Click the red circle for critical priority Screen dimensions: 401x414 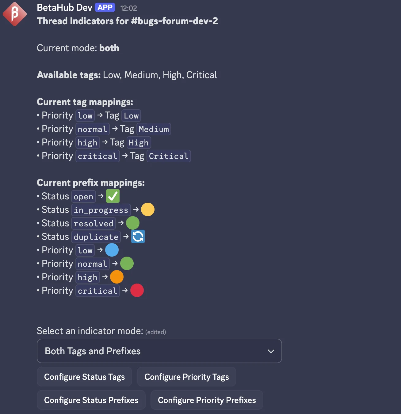click(137, 290)
